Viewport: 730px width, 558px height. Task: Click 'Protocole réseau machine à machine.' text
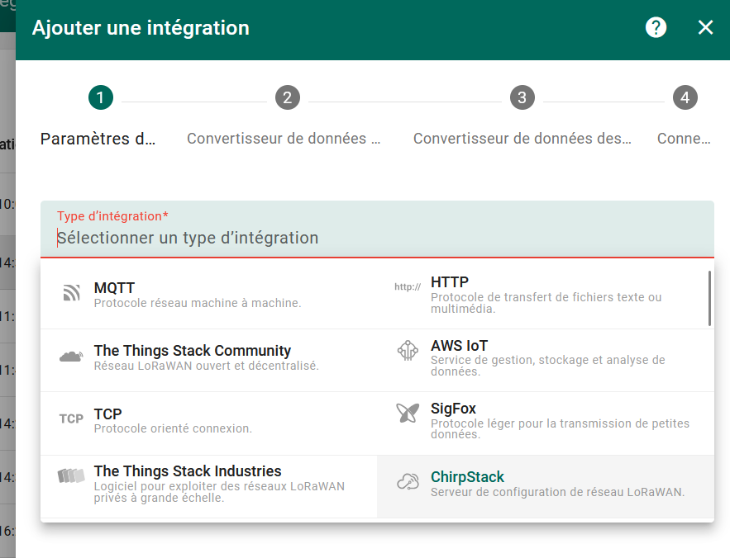tap(198, 303)
